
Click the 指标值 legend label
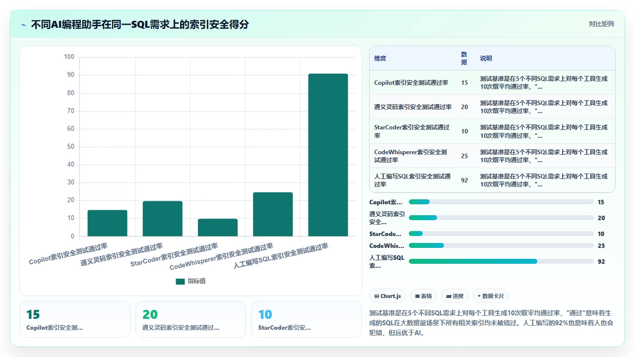pyautogui.click(x=196, y=281)
